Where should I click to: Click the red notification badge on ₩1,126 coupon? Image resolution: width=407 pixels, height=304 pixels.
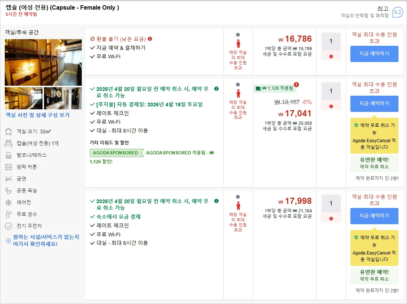(x=296, y=85)
